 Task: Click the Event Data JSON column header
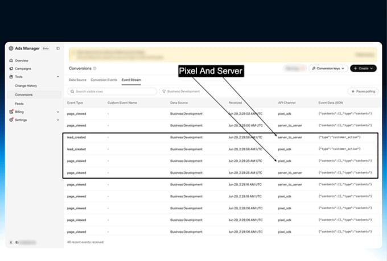point(331,103)
